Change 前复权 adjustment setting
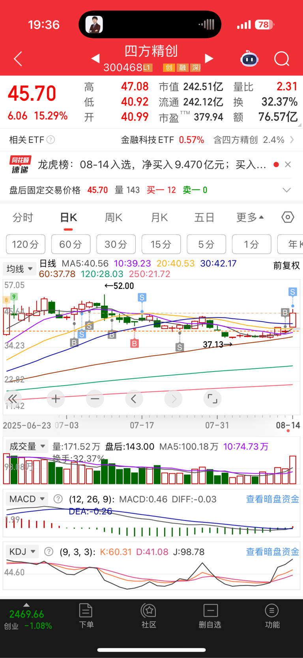The image size is (303, 658). coord(286,266)
